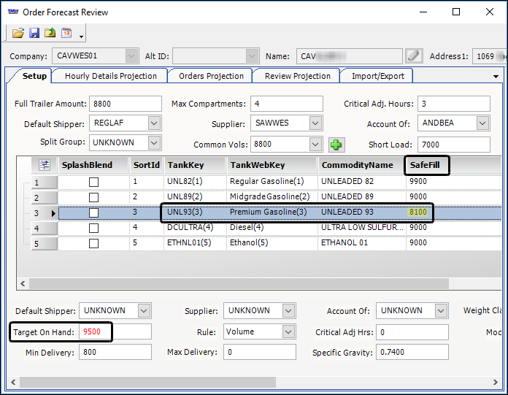The height and width of the screenshot is (395, 508).
Task: Click the save disk toolbar icon
Action: pyautogui.click(x=34, y=33)
